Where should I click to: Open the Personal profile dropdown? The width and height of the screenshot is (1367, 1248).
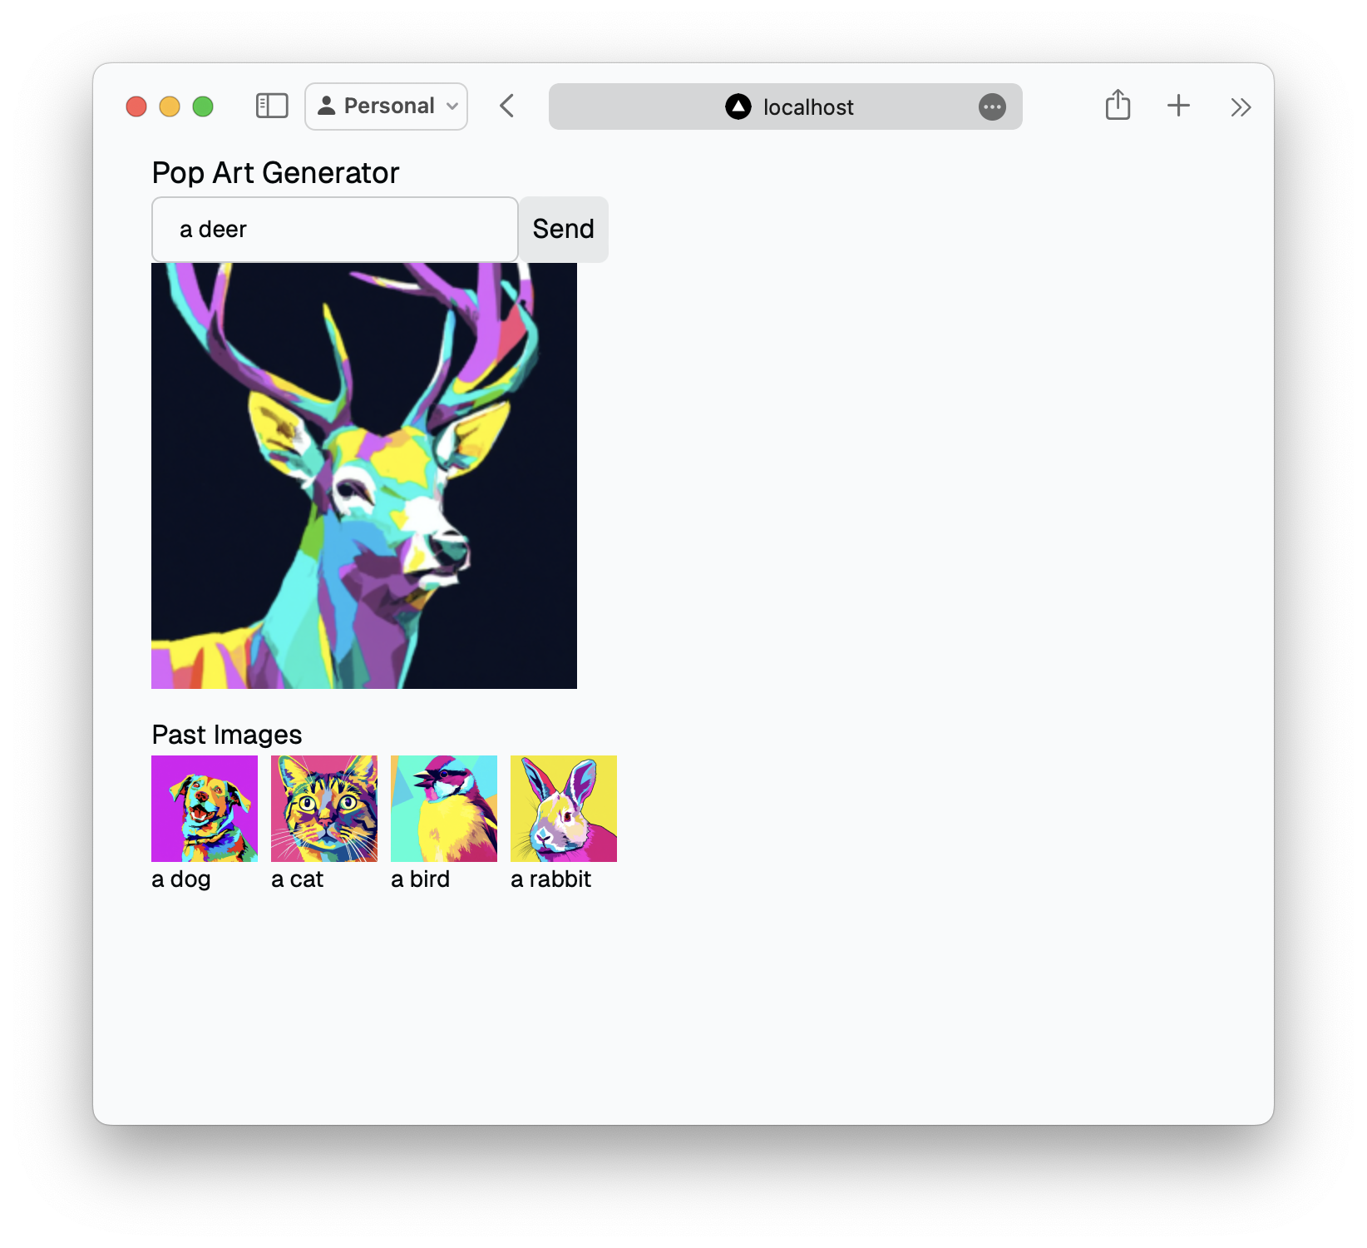coord(386,106)
